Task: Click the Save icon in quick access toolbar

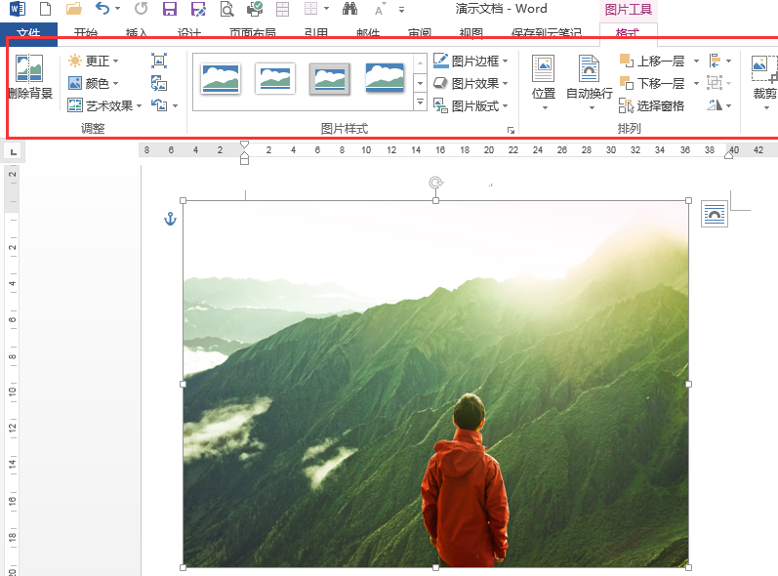Action: pyautogui.click(x=169, y=10)
